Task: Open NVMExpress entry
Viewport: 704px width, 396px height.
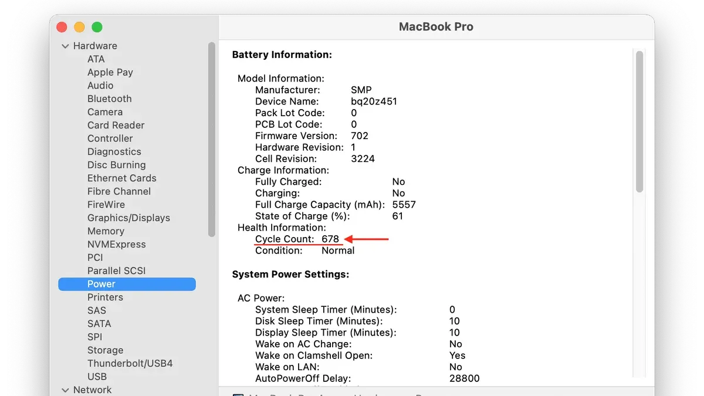Action: point(117,244)
